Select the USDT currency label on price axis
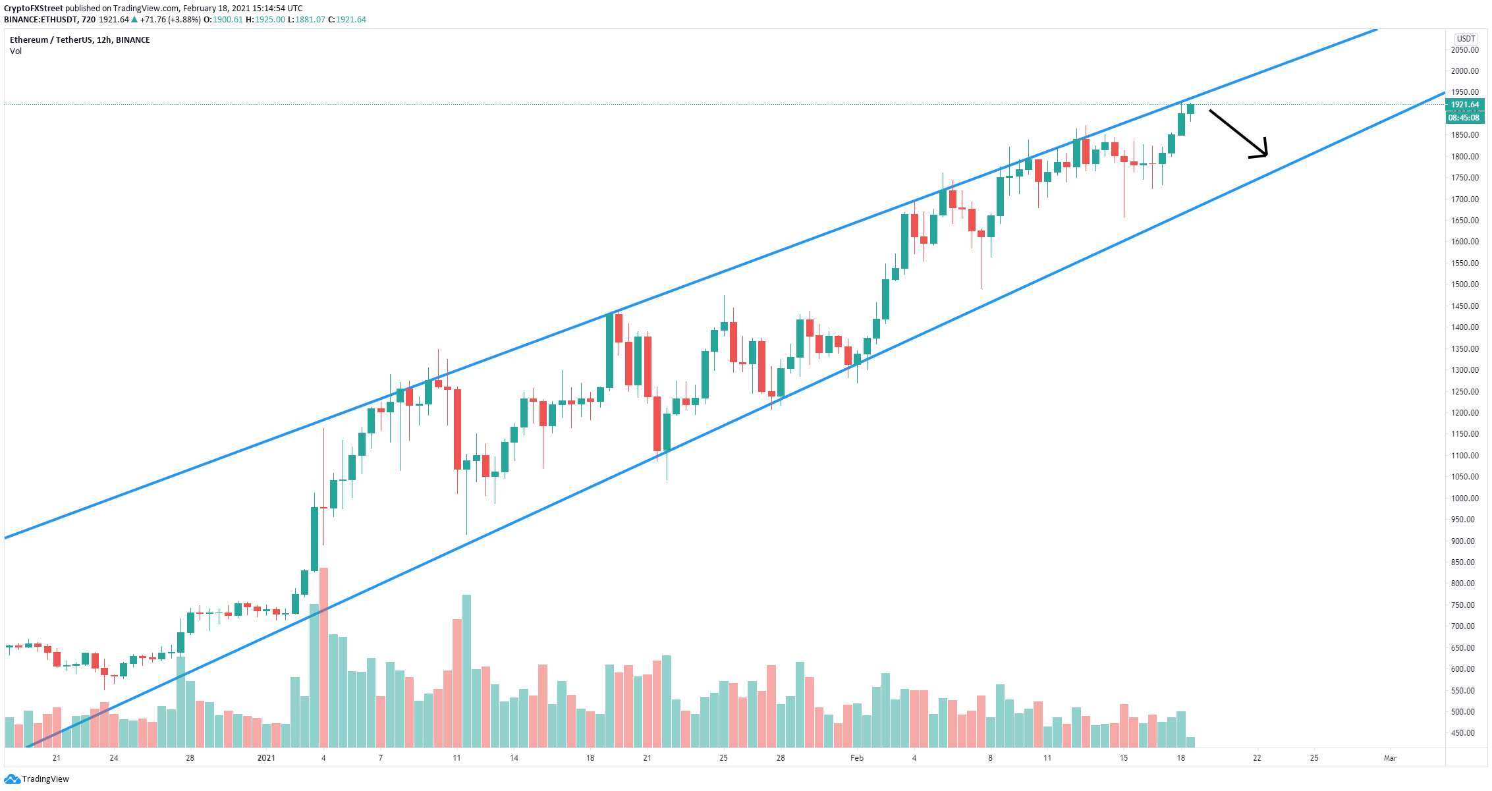The height and width of the screenshot is (791, 1492). point(1466,39)
